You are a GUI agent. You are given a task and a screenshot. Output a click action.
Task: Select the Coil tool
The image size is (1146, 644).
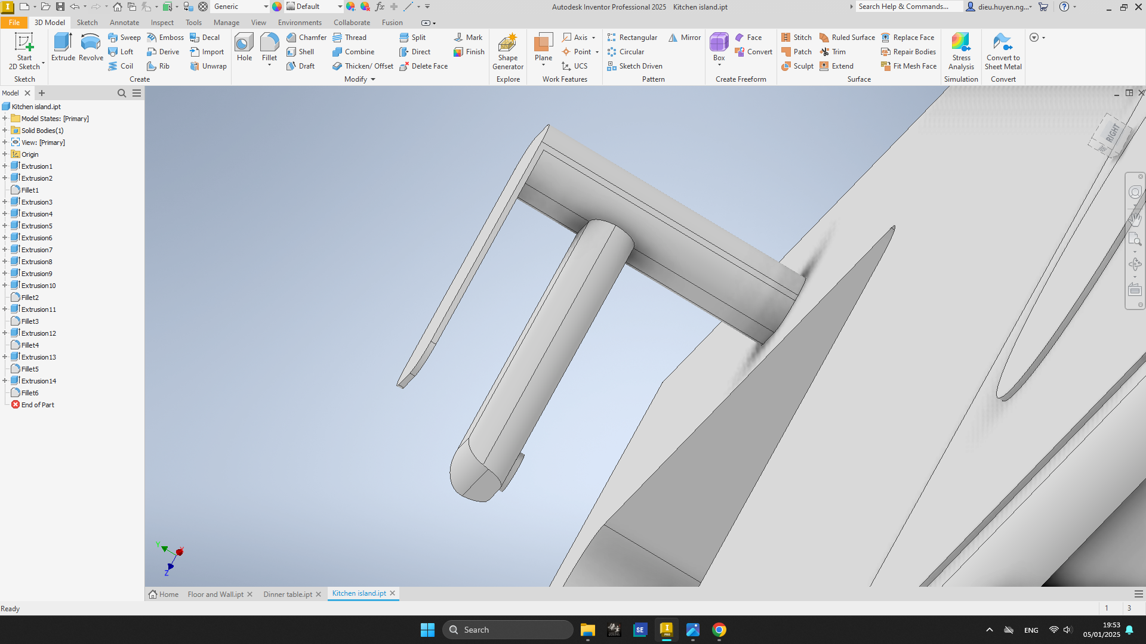[121, 66]
